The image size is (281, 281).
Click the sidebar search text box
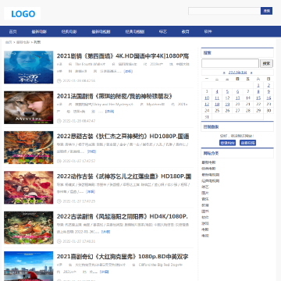tap(230, 63)
